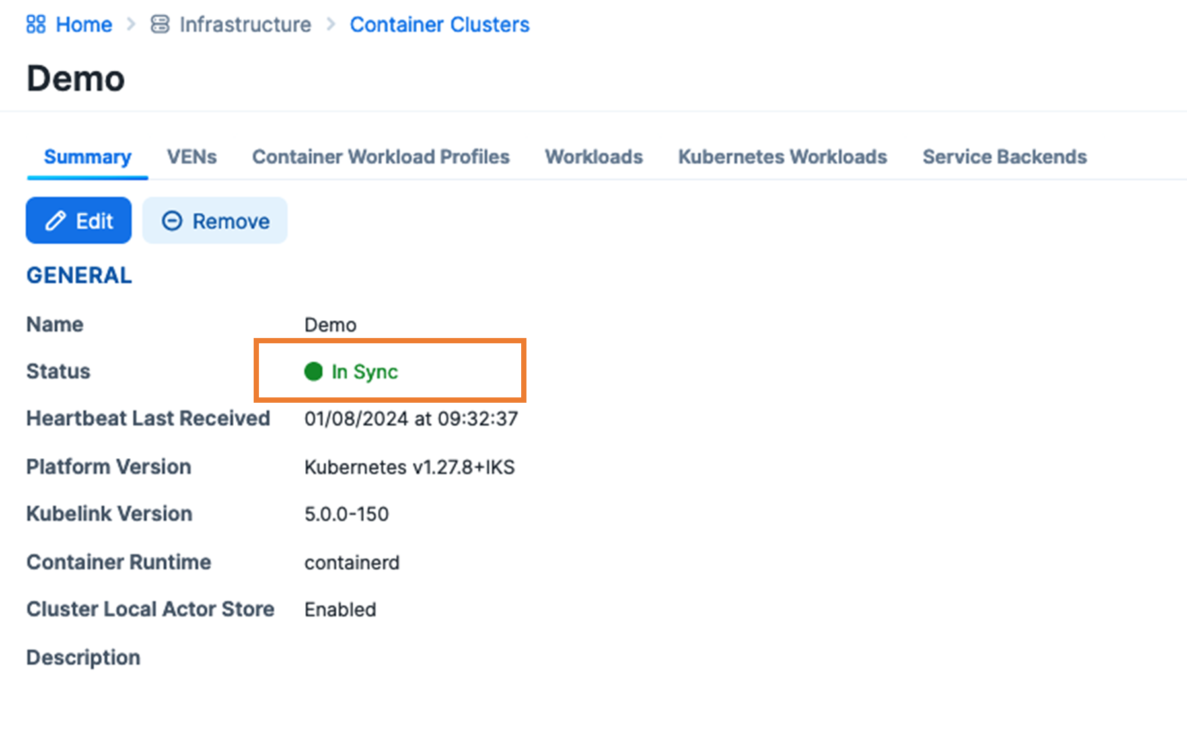Select the pencil icon on Edit button

tap(55, 221)
